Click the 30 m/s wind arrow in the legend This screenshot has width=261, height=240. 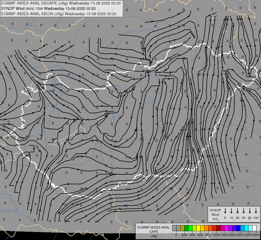243,211
